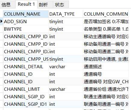Select the CHANNEL_CMPP_US cell
Screen dimensions: 131x110
pos(26,59)
